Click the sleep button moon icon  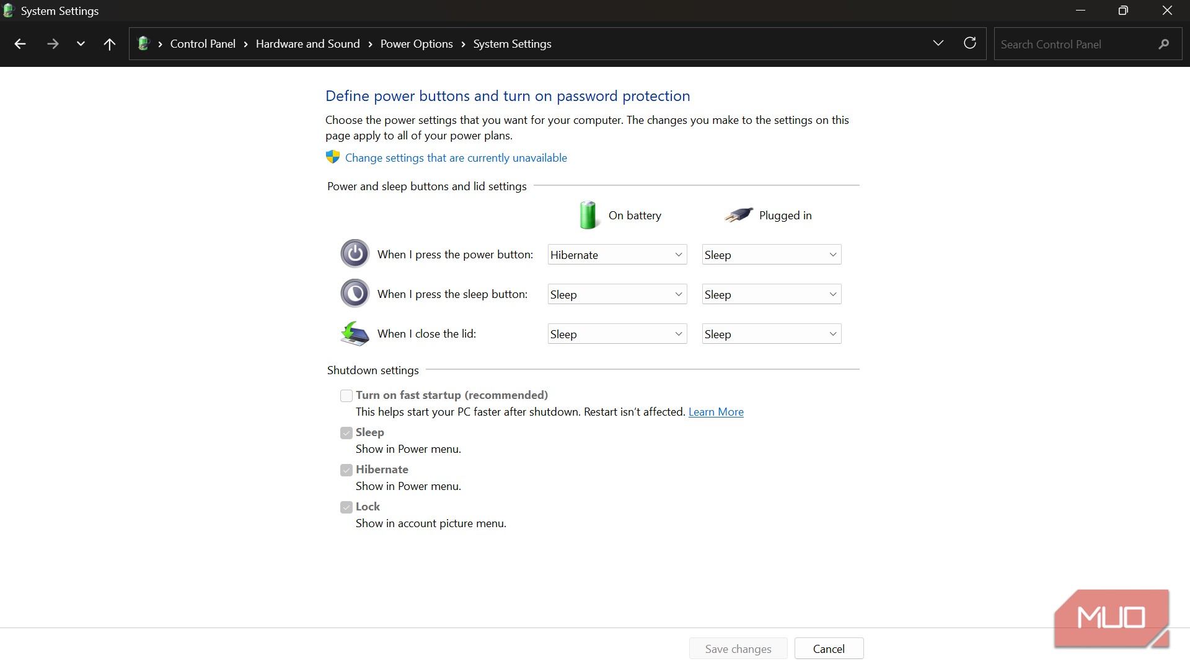coord(355,294)
